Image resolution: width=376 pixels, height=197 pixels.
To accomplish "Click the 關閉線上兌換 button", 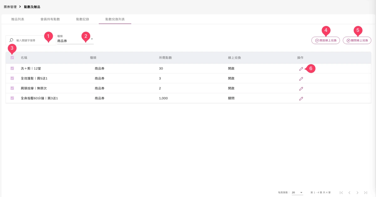I will point(357,40).
